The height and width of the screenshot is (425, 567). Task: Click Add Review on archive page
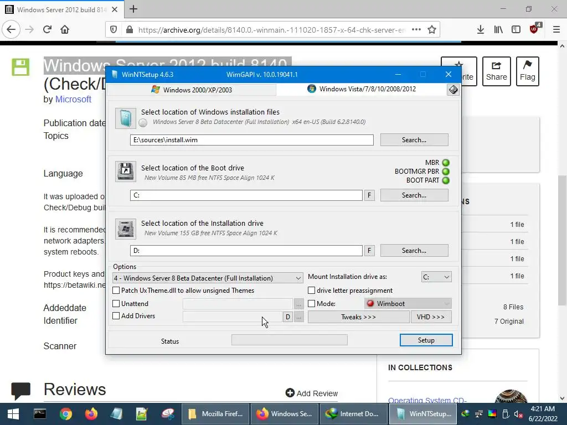pos(311,393)
